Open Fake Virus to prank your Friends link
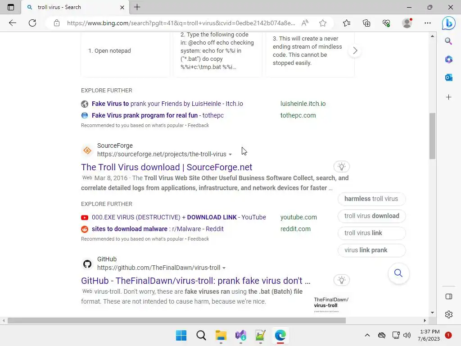 [167, 104]
